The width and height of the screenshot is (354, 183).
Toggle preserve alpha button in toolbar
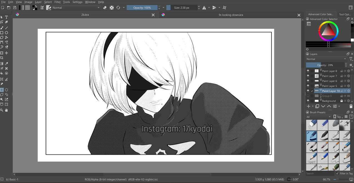click(x=112, y=8)
